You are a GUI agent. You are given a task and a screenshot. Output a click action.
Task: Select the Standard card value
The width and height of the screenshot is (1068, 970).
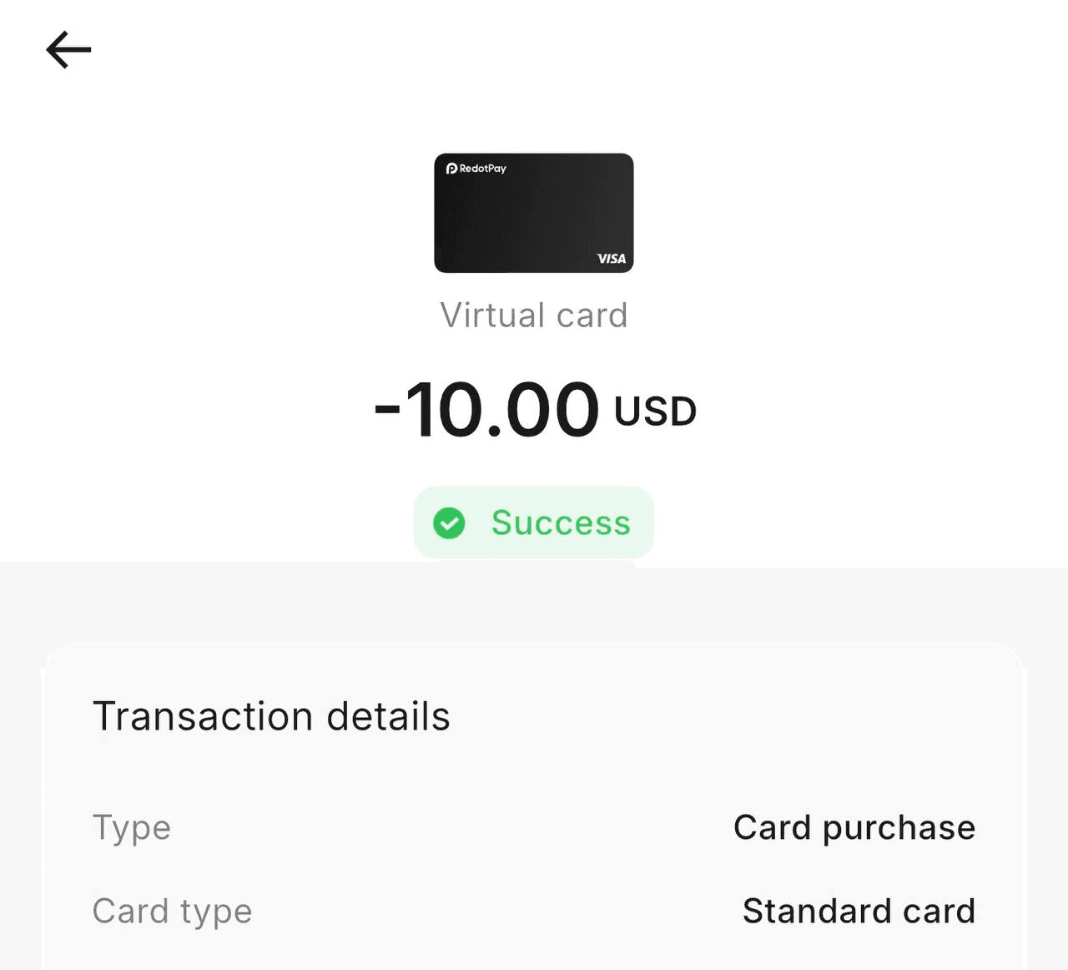tap(859, 911)
